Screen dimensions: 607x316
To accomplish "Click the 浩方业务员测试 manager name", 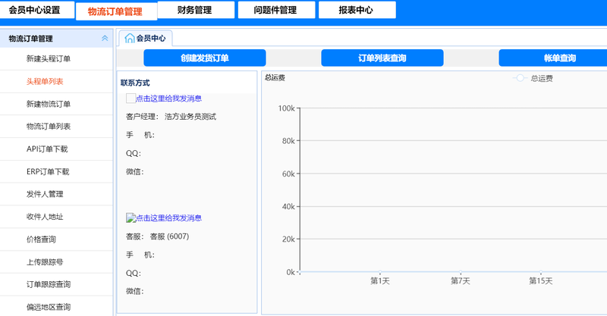I will point(190,117).
